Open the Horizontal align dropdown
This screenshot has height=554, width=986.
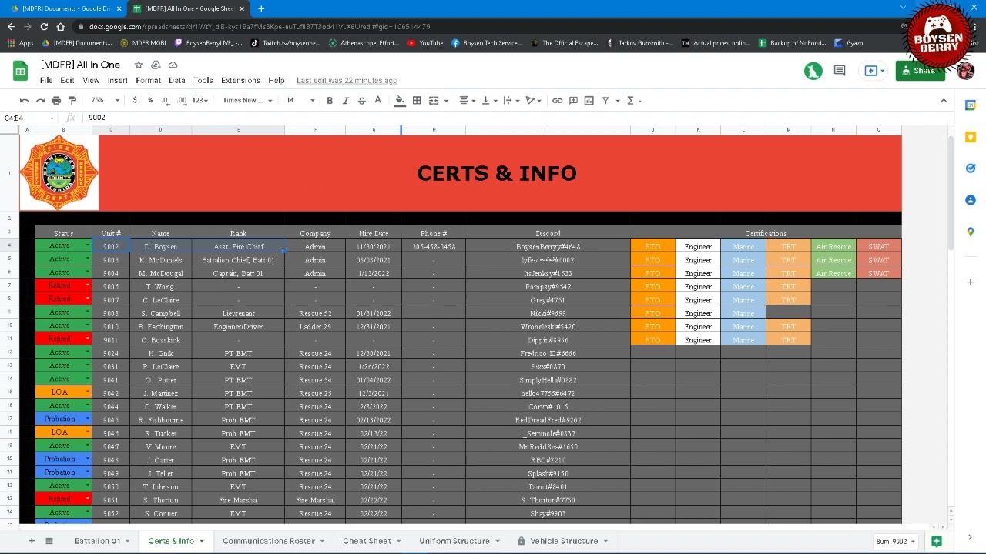click(467, 101)
